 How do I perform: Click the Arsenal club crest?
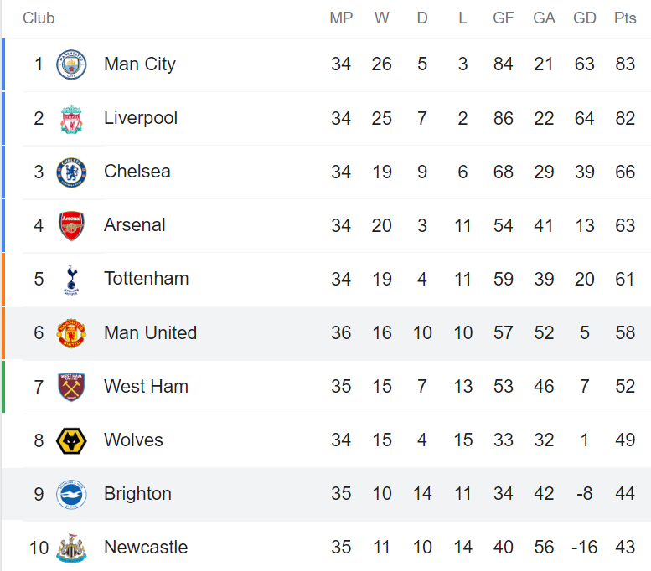tap(71, 226)
